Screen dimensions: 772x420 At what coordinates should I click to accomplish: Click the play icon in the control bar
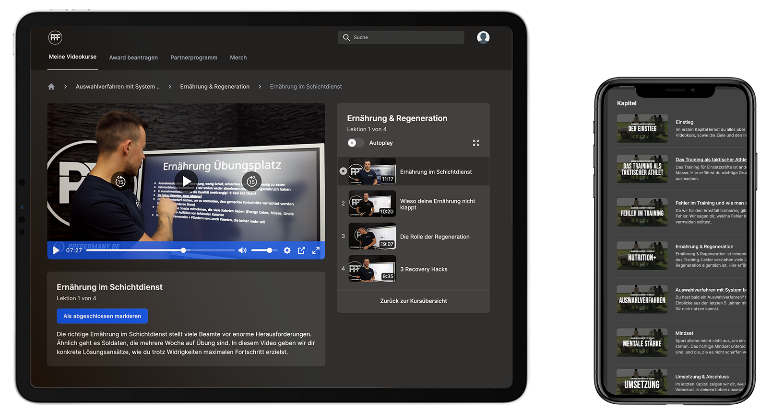(56, 250)
